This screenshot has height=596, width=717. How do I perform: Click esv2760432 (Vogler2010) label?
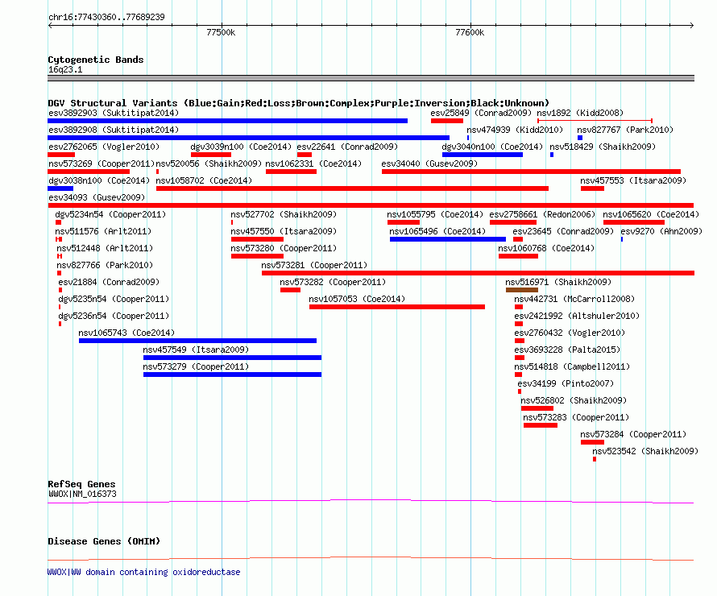570,333
